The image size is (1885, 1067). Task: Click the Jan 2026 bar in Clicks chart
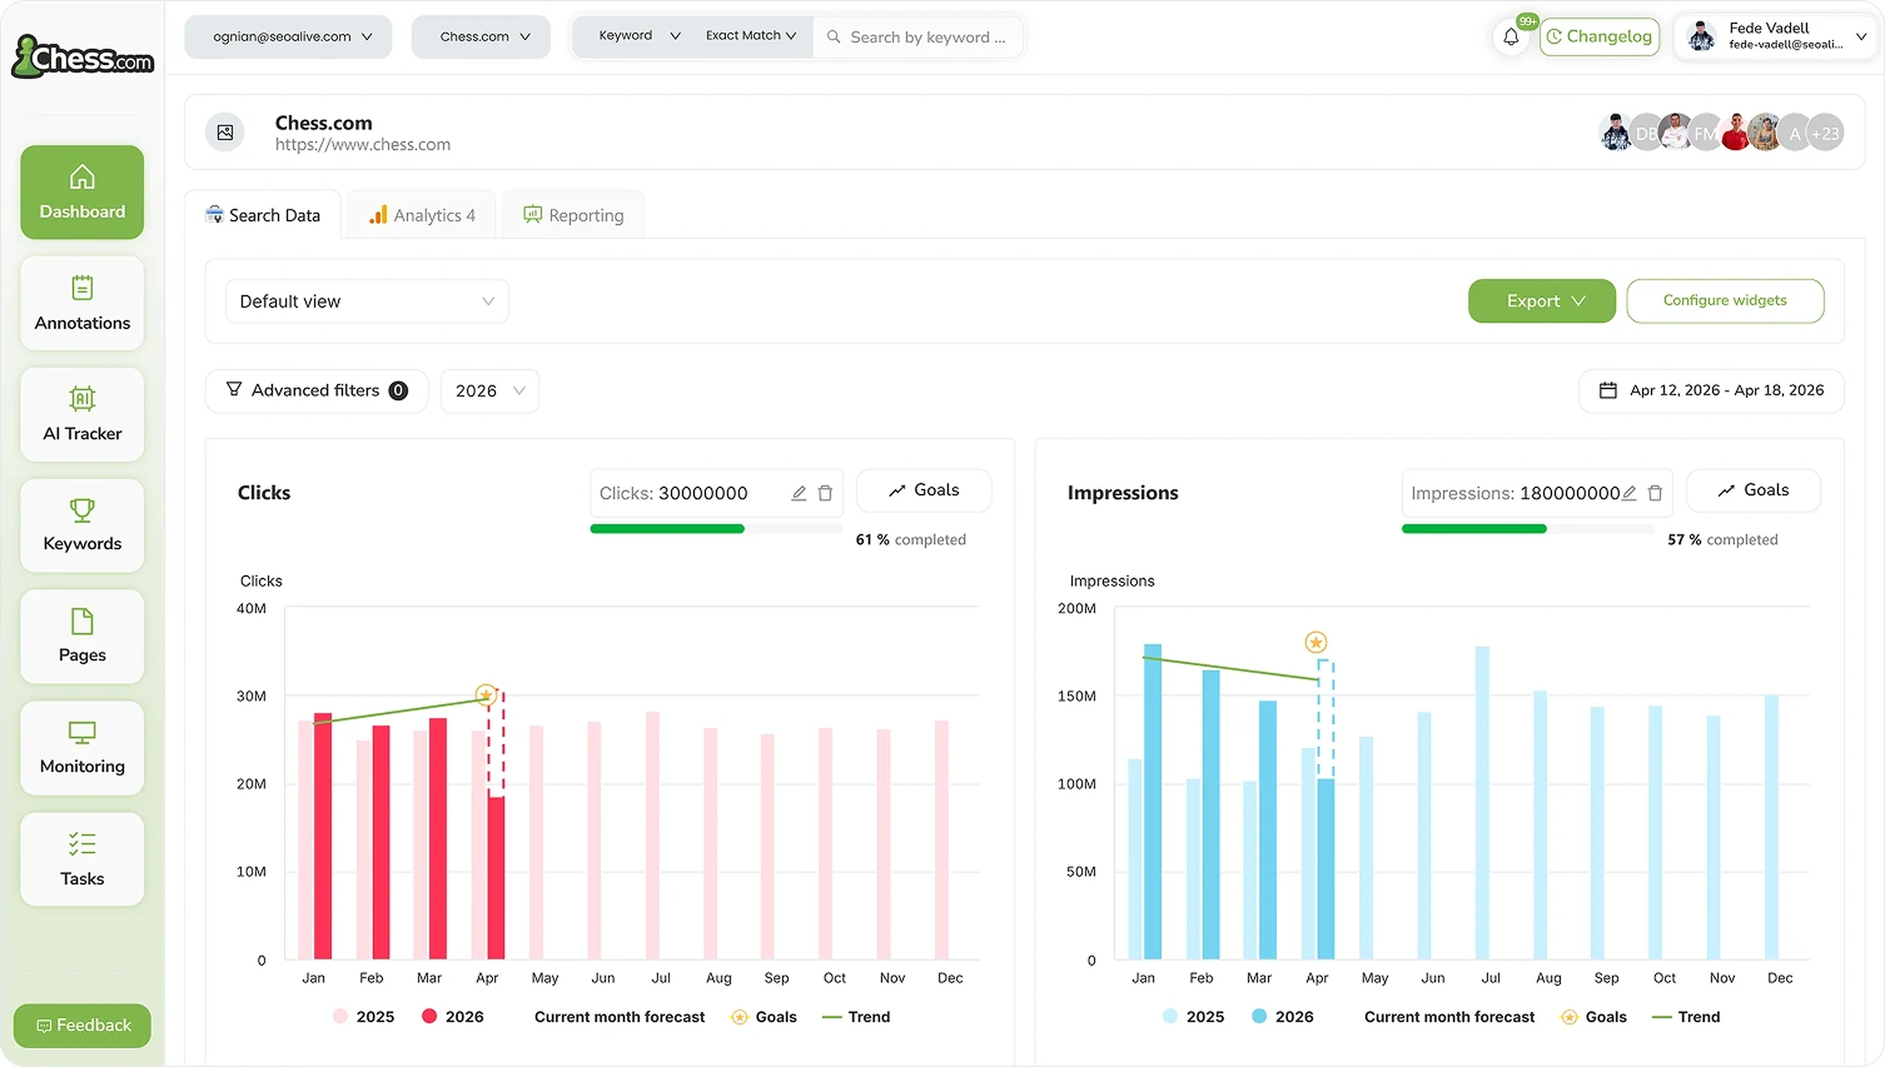tap(322, 836)
